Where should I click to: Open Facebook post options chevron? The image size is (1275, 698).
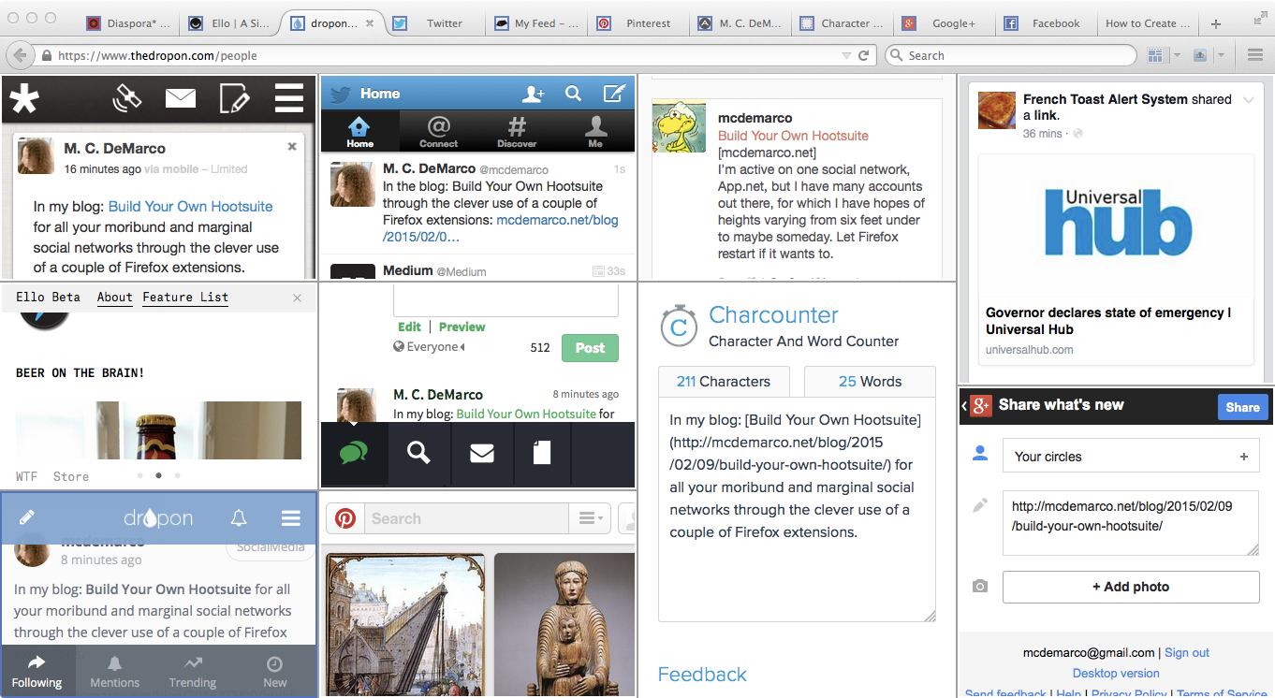click(1248, 100)
